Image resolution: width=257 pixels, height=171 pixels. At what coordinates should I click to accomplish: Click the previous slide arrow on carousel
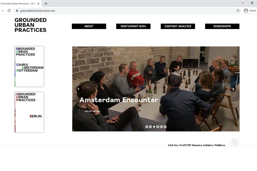coord(78,89)
